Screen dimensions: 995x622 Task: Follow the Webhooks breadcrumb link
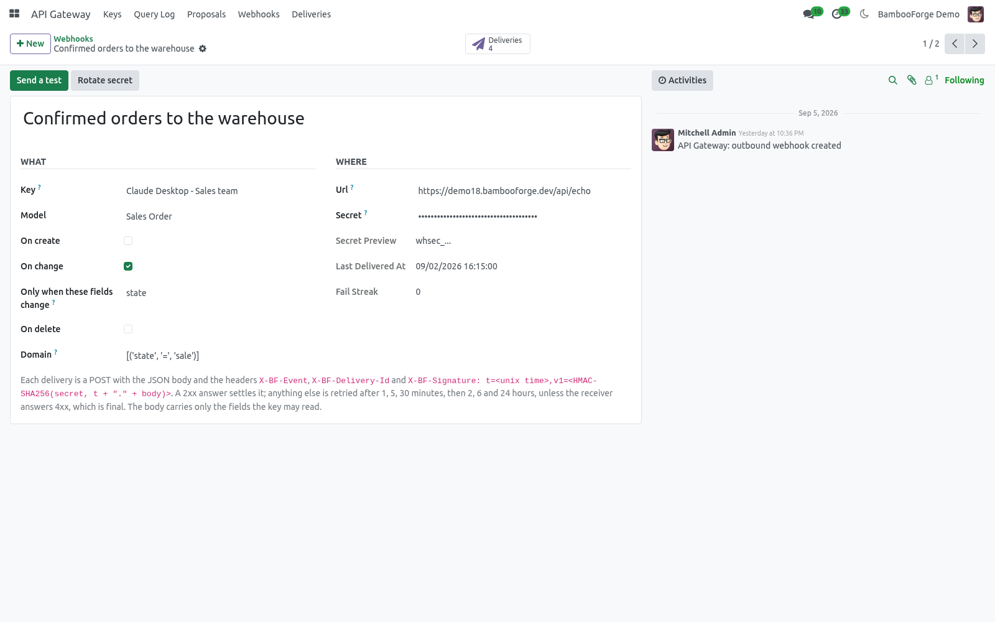click(x=73, y=39)
